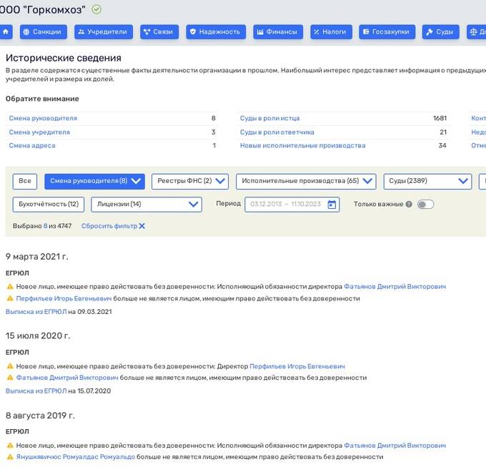Expand the Реестры ФНС (2) dropdown
The height and width of the screenshot is (467, 486).
pos(190,181)
